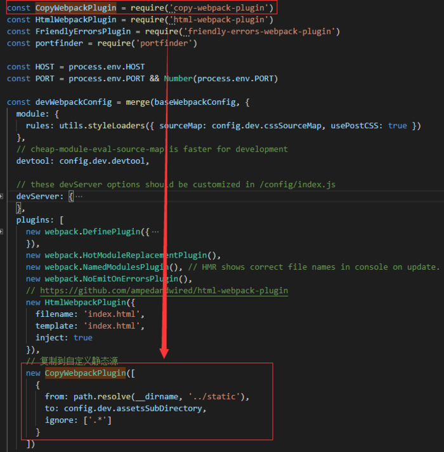Click webpack.HotModuleReplacementPlugin()
Screen dimensions: 444x452
pos(131,255)
